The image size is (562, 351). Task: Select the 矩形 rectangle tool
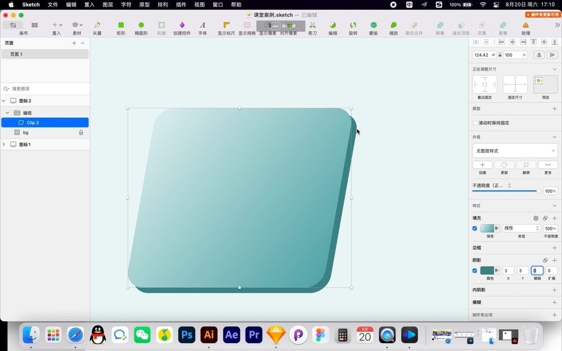(x=121, y=25)
